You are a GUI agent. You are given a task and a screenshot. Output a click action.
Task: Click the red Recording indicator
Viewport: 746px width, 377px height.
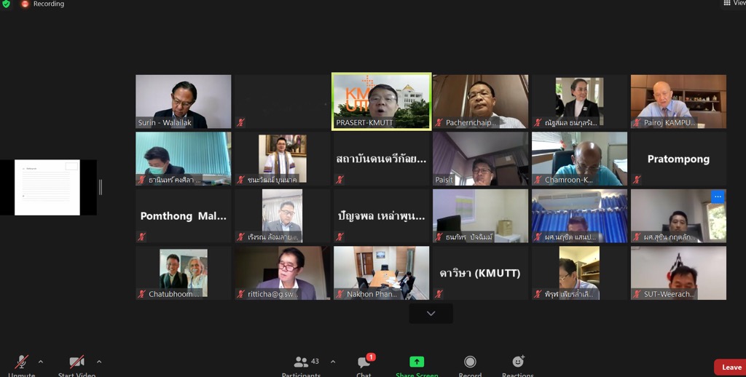click(25, 4)
